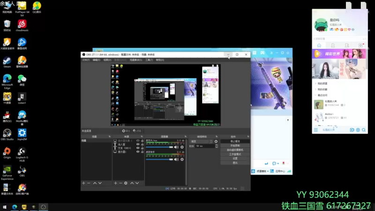Toggle lock on 显示器1 source

pos(142,151)
